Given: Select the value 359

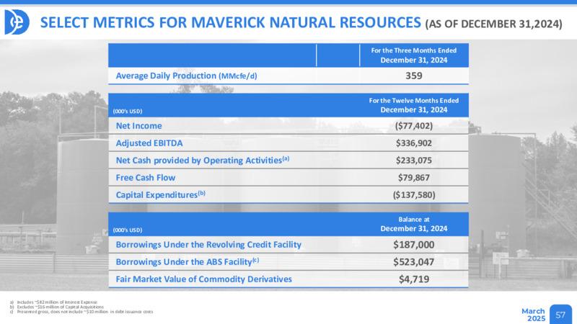Looking at the screenshot, I should 413,76.
